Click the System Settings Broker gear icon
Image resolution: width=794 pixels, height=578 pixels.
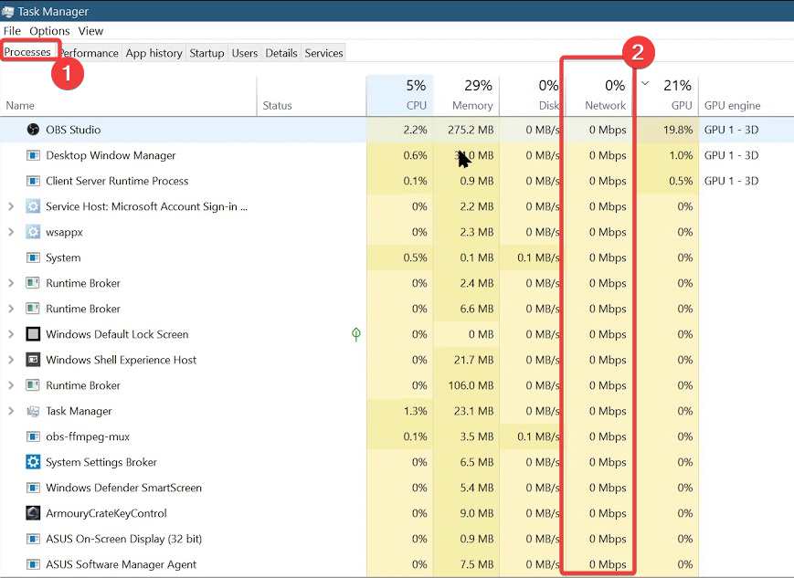click(31, 462)
